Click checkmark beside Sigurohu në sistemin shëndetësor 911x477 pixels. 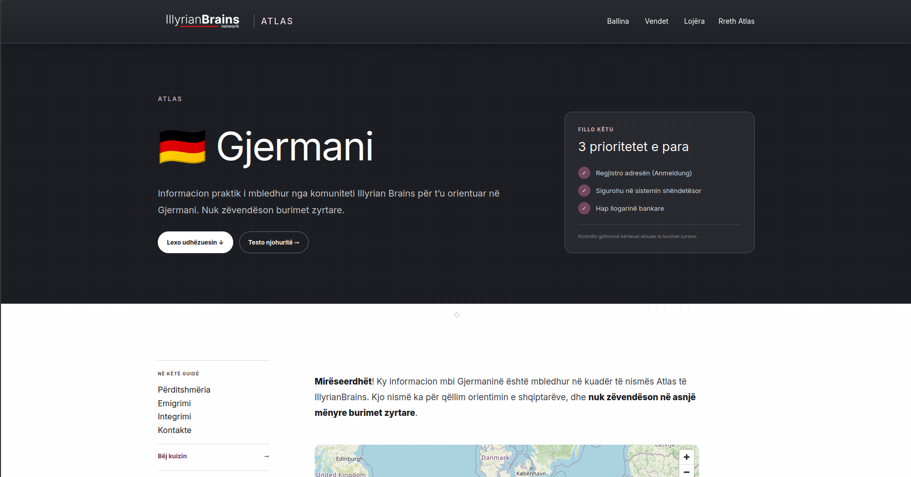click(x=584, y=190)
